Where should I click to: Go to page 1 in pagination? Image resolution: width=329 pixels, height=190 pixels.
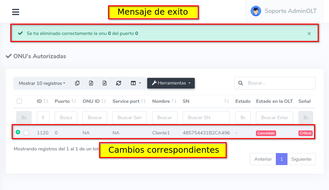coord(281,159)
